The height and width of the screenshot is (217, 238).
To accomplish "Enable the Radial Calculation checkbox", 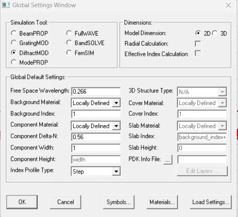I will (198, 44).
